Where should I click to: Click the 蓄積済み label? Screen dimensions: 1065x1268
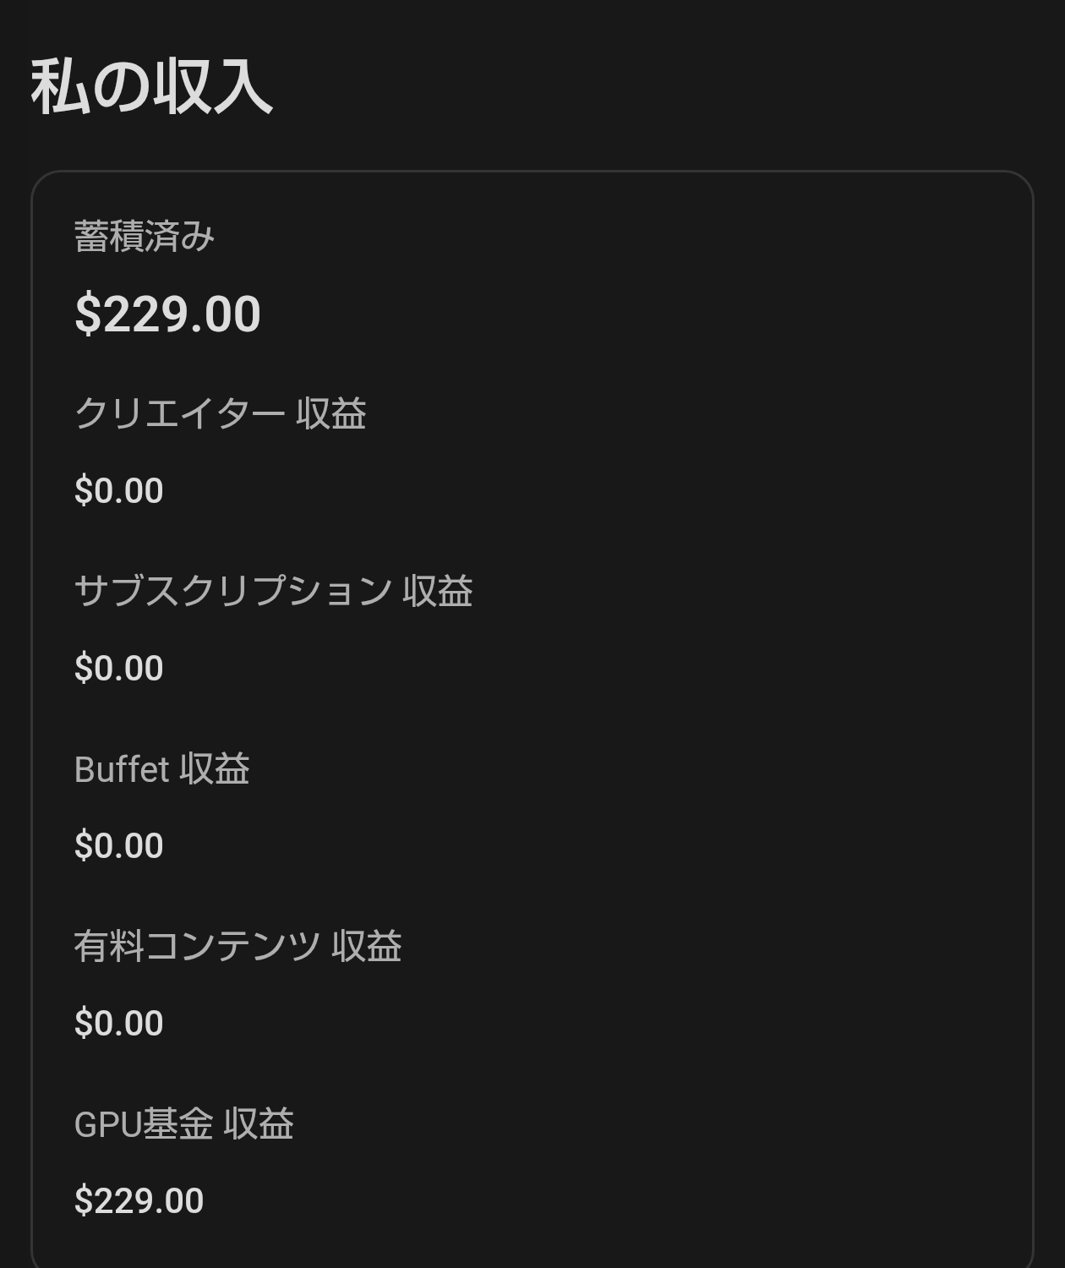(145, 237)
